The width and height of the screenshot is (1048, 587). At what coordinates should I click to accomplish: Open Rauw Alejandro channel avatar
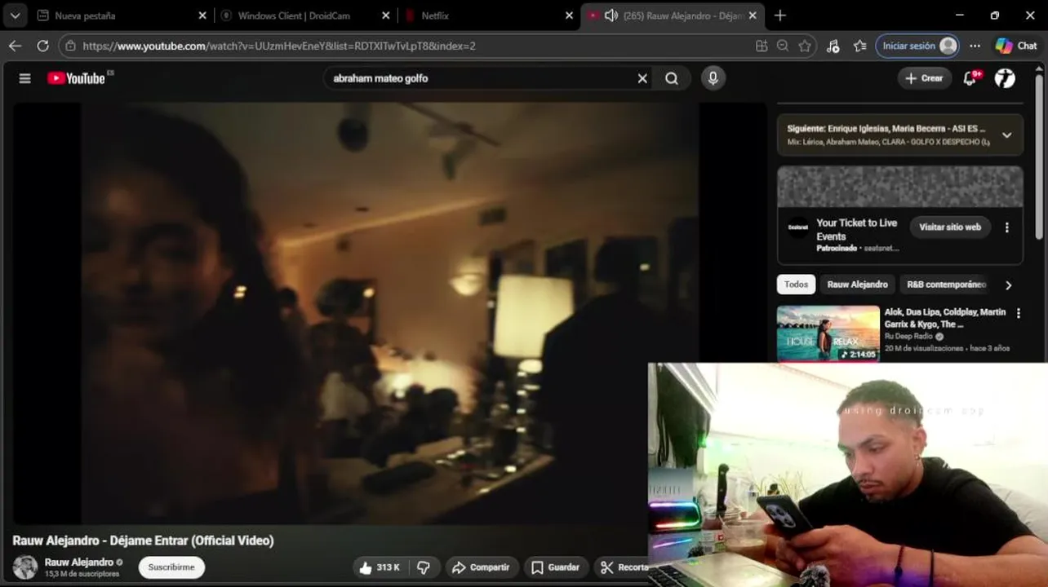[25, 567]
